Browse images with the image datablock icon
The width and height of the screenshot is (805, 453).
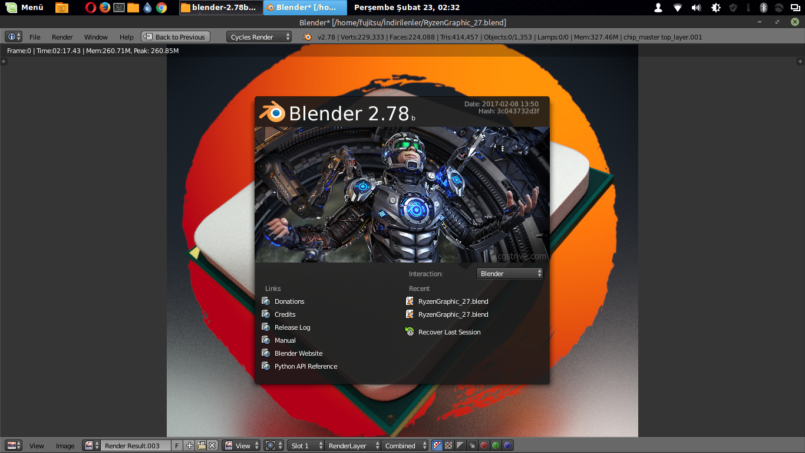(91, 445)
